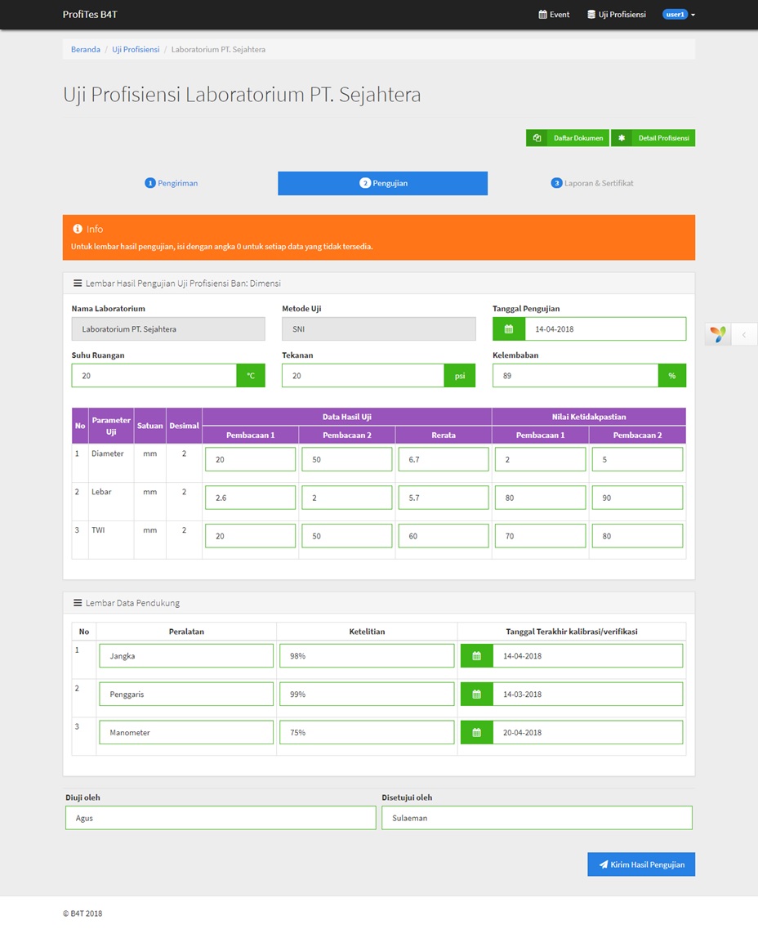758x929 pixels.
Task: Submit with Kirim Hasil Pengujian button
Action: [x=640, y=864]
